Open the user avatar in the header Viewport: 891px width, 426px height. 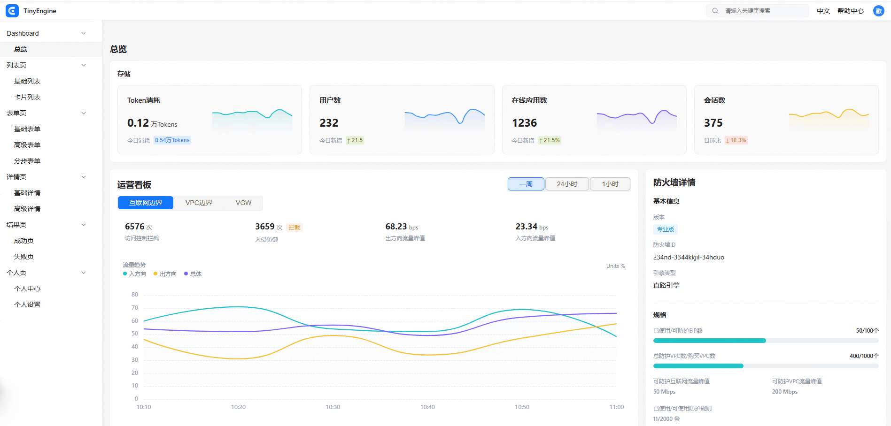(878, 11)
